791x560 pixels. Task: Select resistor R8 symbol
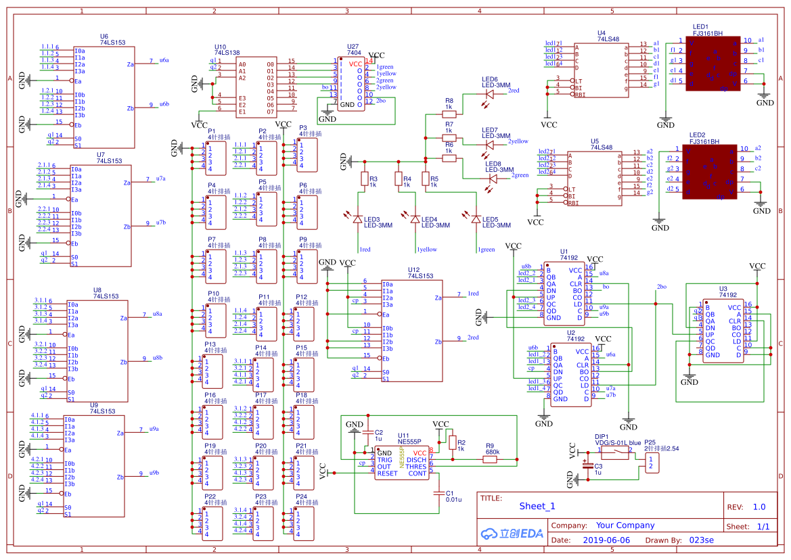click(449, 114)
